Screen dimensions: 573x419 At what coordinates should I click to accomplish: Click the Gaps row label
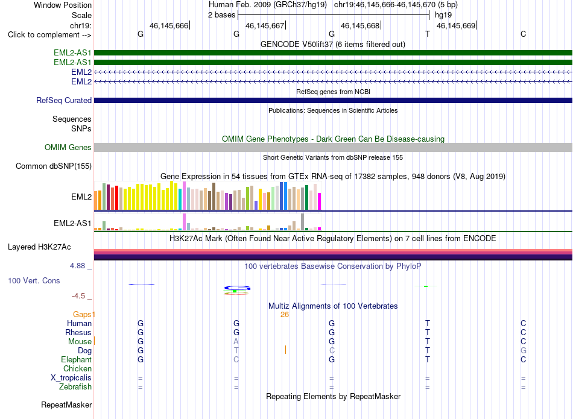click(x=83, y=314)
